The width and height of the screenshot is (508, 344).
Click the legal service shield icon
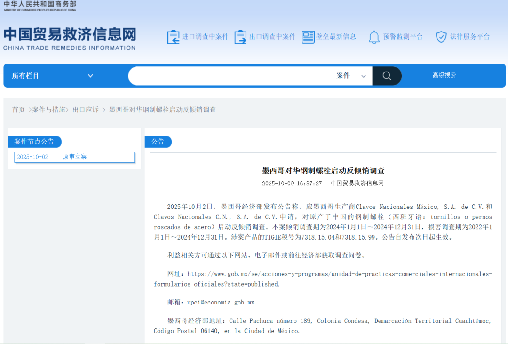441,37
